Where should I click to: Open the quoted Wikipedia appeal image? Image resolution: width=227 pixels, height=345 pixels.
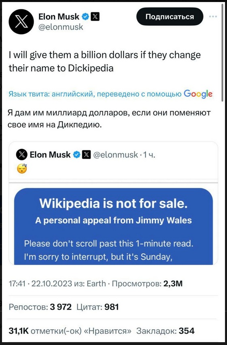tap(114, 226)
